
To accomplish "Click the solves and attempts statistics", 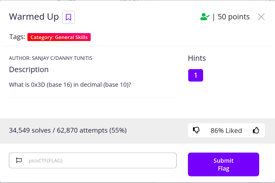I will click(68, 130).
